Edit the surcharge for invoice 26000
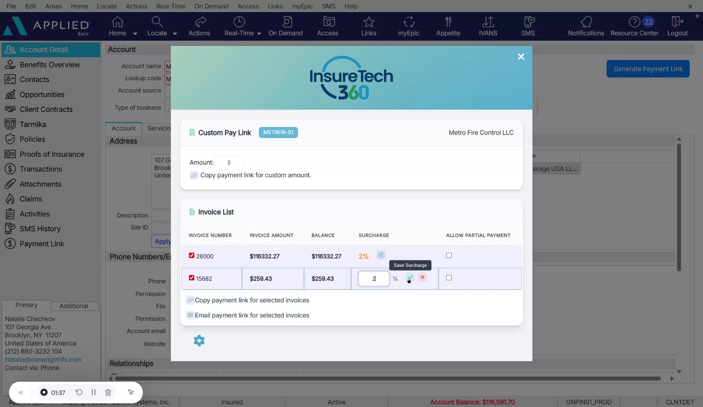Screen dimensions: 703x407 pos(381,255)
